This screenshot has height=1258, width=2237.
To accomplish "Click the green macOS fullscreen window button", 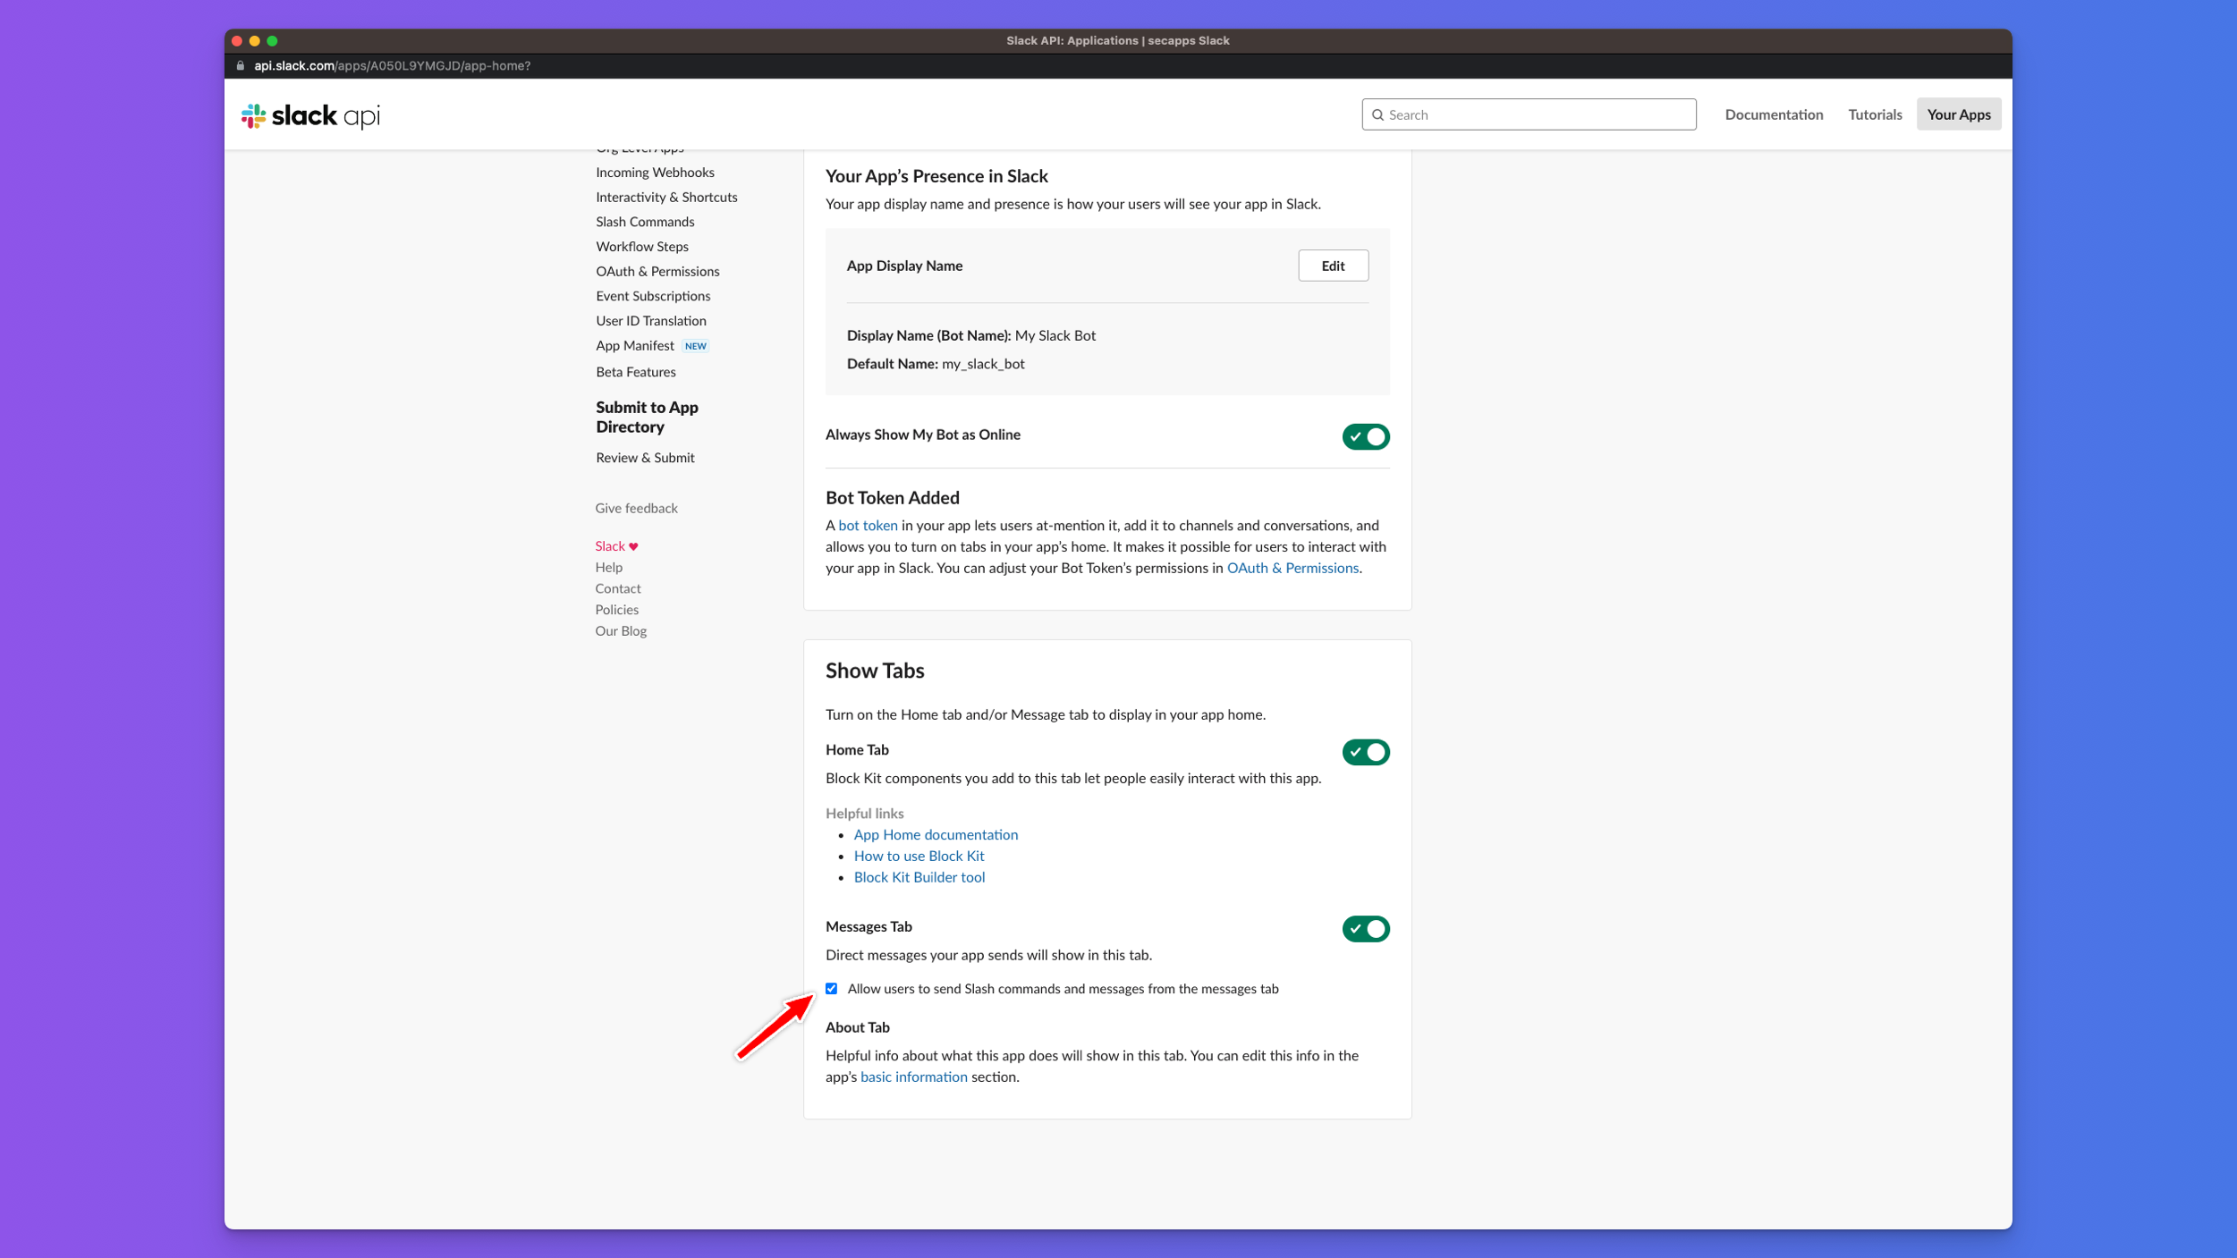I will coord(272,40).
